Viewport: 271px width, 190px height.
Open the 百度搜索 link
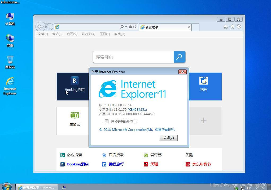pyautogui.click(x=116, y=155)
